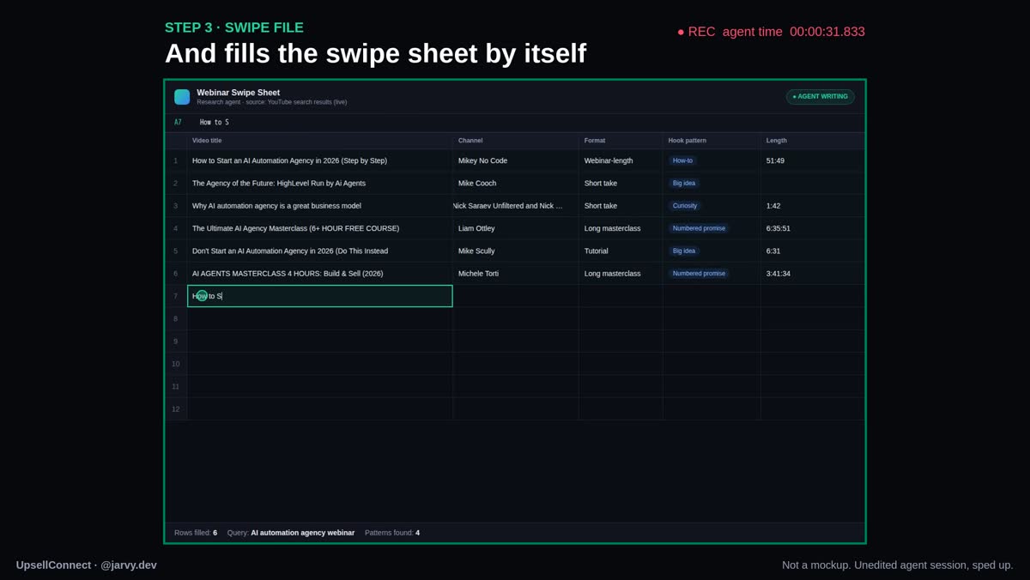Click 'Numbered promise' tag in Liam Ottley row
1030x580 pixels.
[699, 228]
